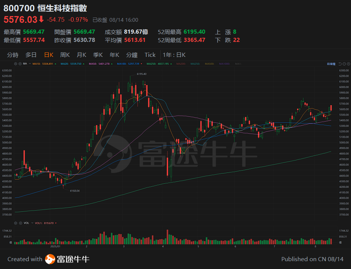Click the restore zoom icon near 前復權
Image resolution: width=351 pixels, height=269 pixels.
(x=340, y=64)
